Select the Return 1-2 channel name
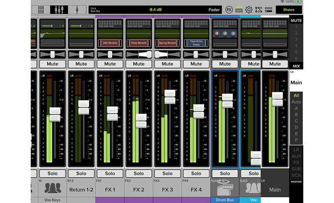The height and width of the screenshot is (203, 334). pos(81,190)
